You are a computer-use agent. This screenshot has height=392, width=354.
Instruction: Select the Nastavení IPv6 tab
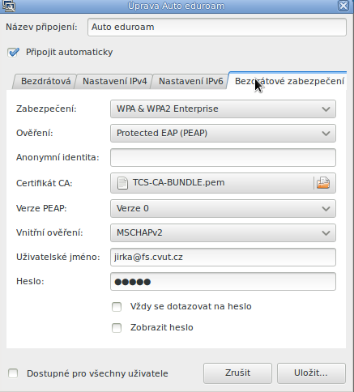pyautogui.click(x=191, y=81)
